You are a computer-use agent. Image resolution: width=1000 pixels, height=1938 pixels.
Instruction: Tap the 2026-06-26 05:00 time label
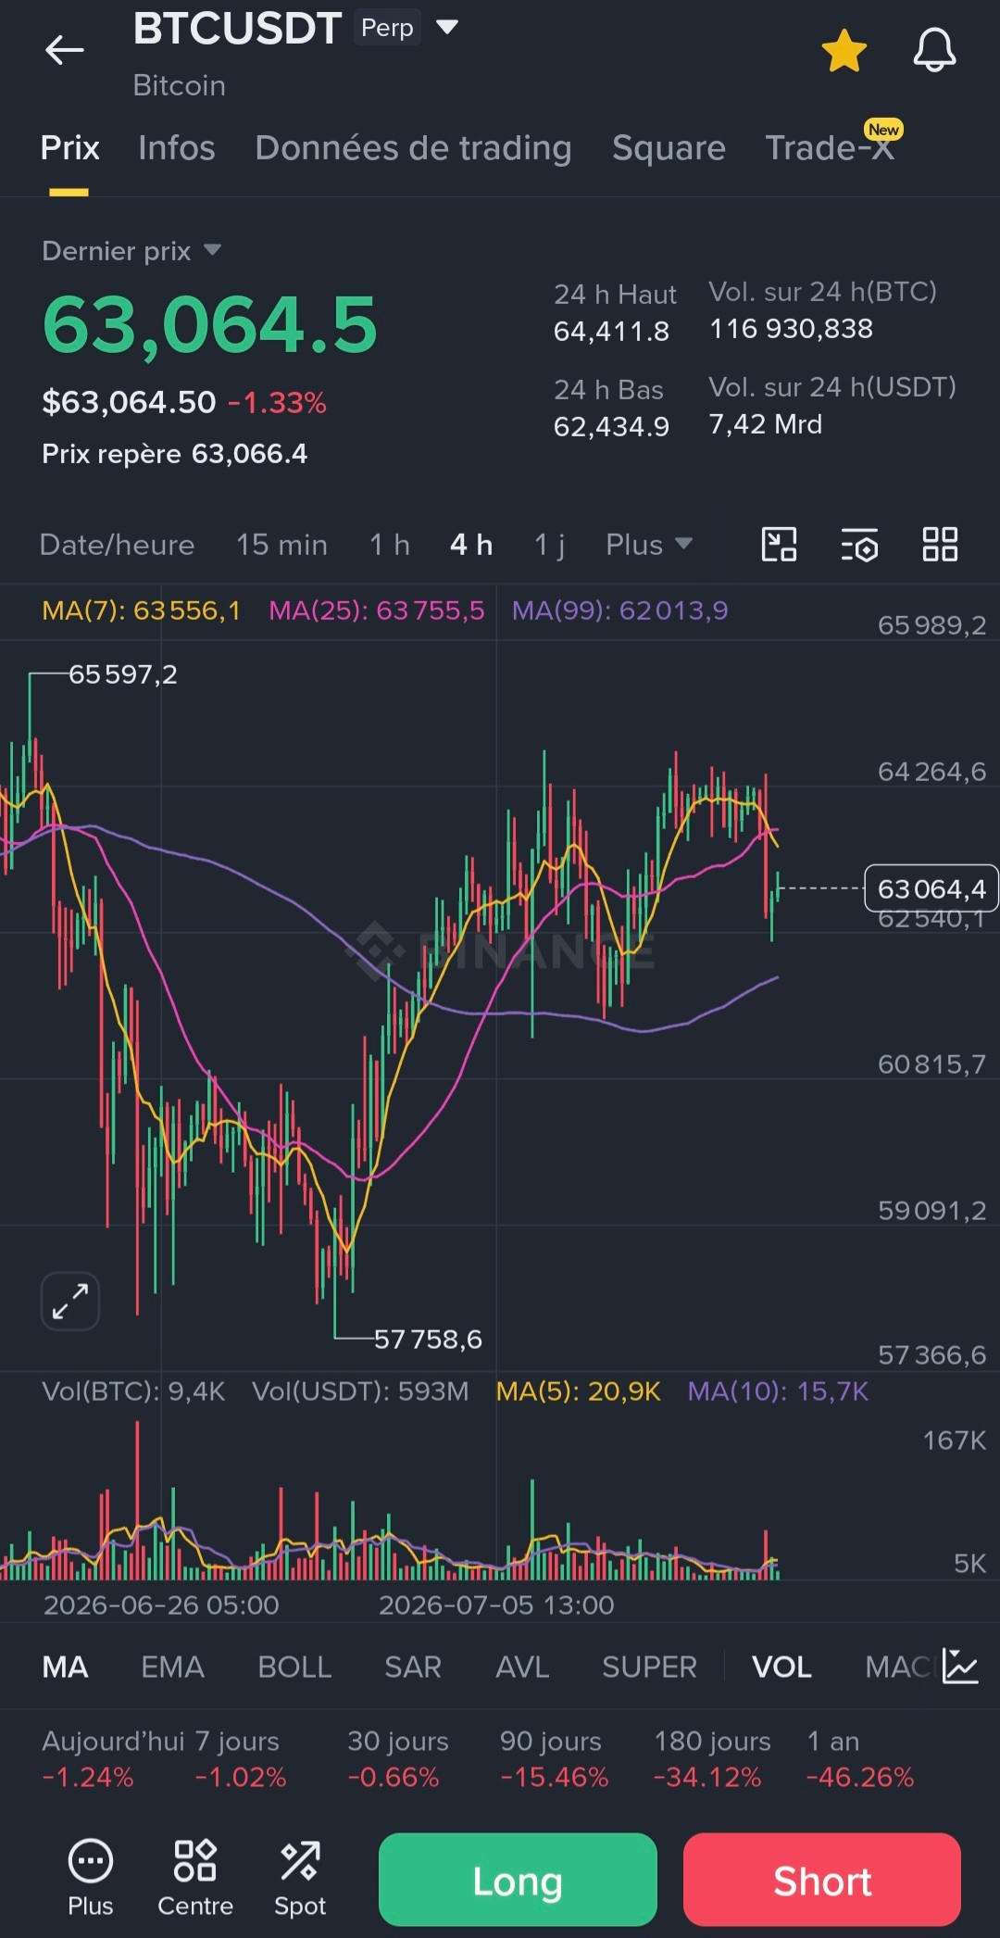coord(161,1605)
